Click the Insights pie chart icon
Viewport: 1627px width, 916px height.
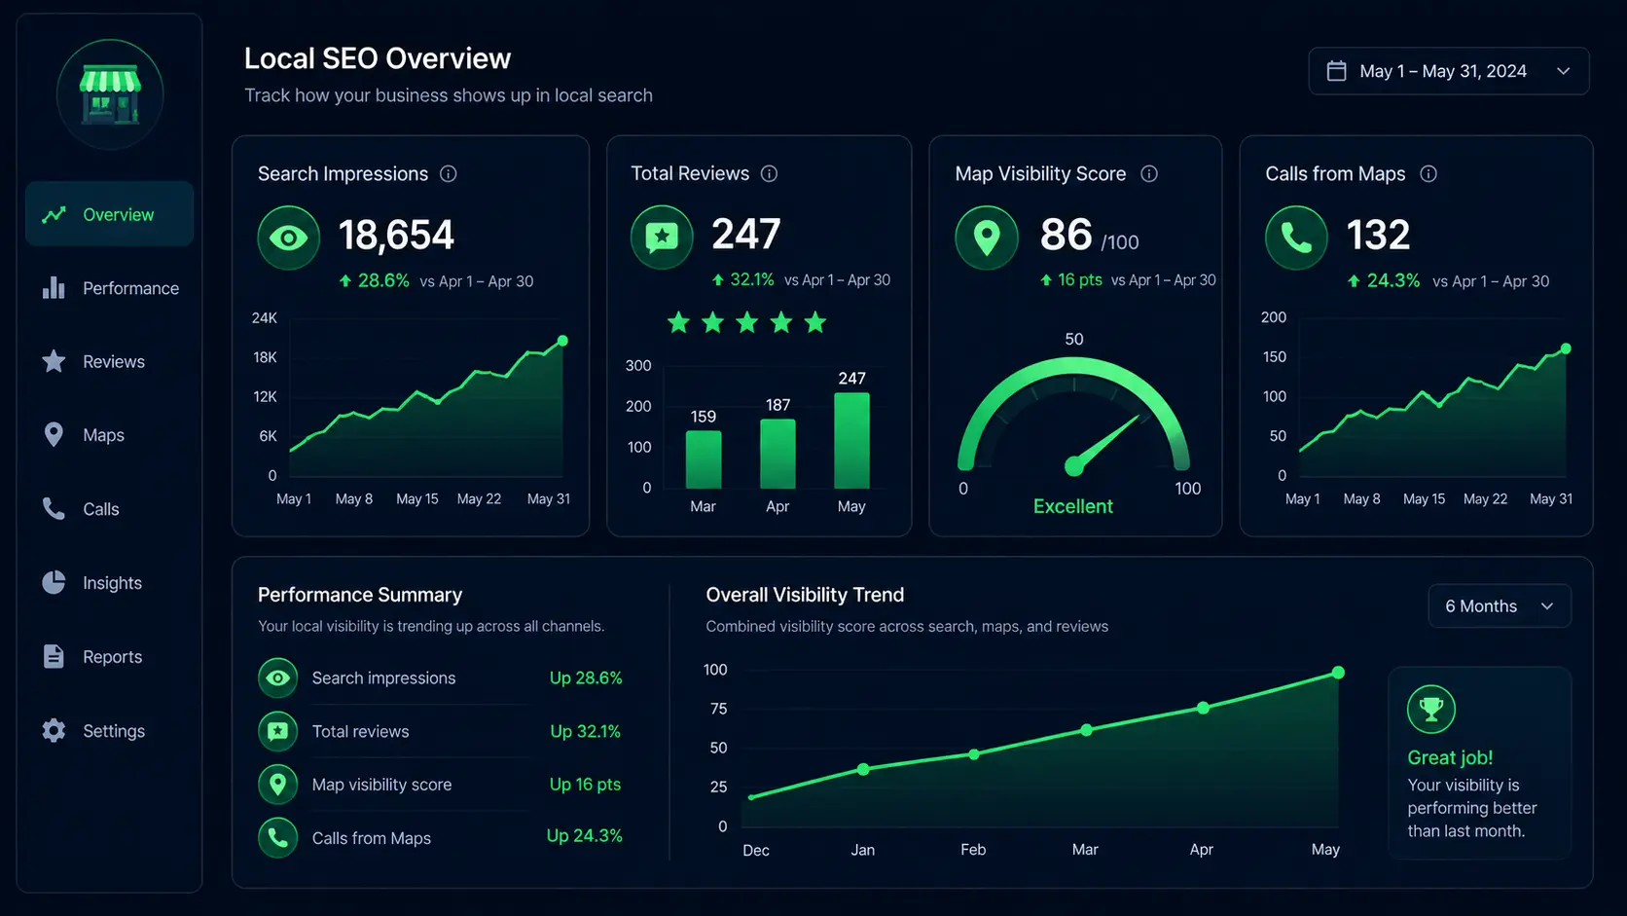coord(54,582)
